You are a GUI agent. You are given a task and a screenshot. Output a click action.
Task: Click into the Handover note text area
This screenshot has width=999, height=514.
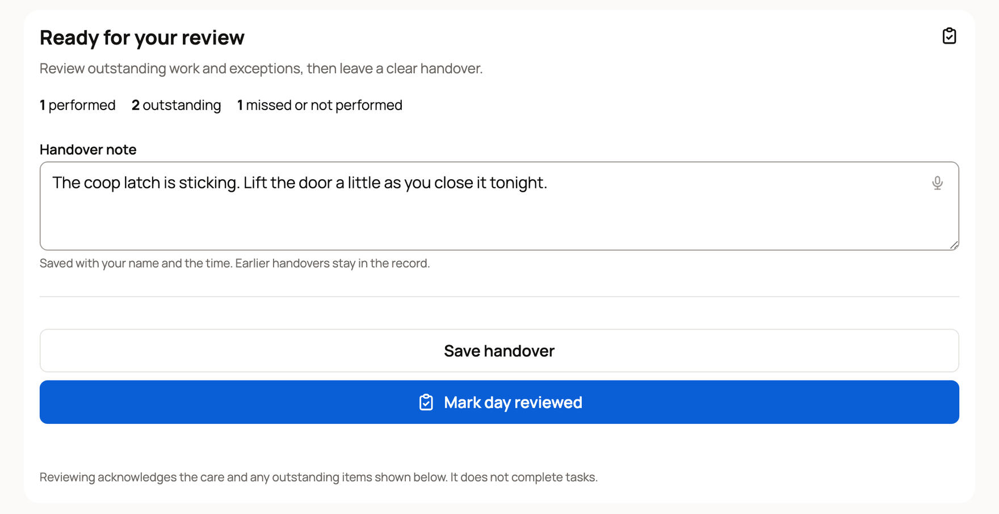[x=499, y=206]
